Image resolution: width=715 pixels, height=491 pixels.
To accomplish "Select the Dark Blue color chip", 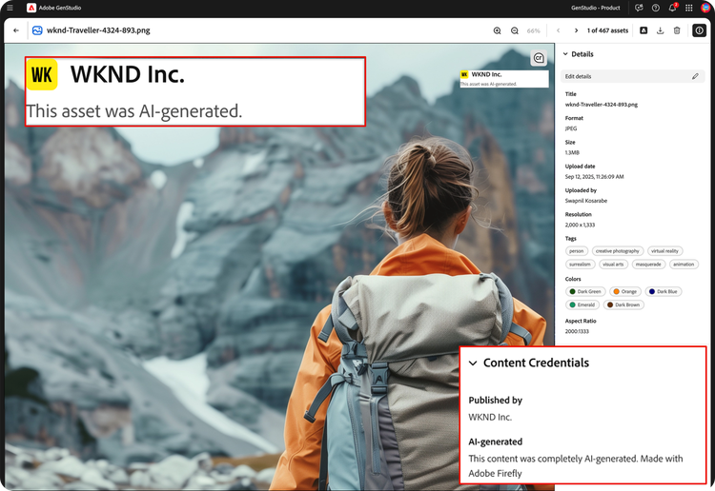I will tap(663, 292).
